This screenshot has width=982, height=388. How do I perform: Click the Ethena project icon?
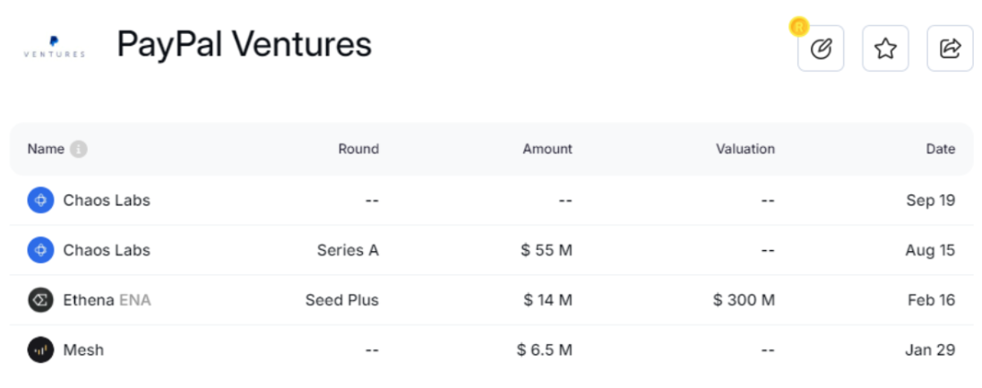coord(40,300)
